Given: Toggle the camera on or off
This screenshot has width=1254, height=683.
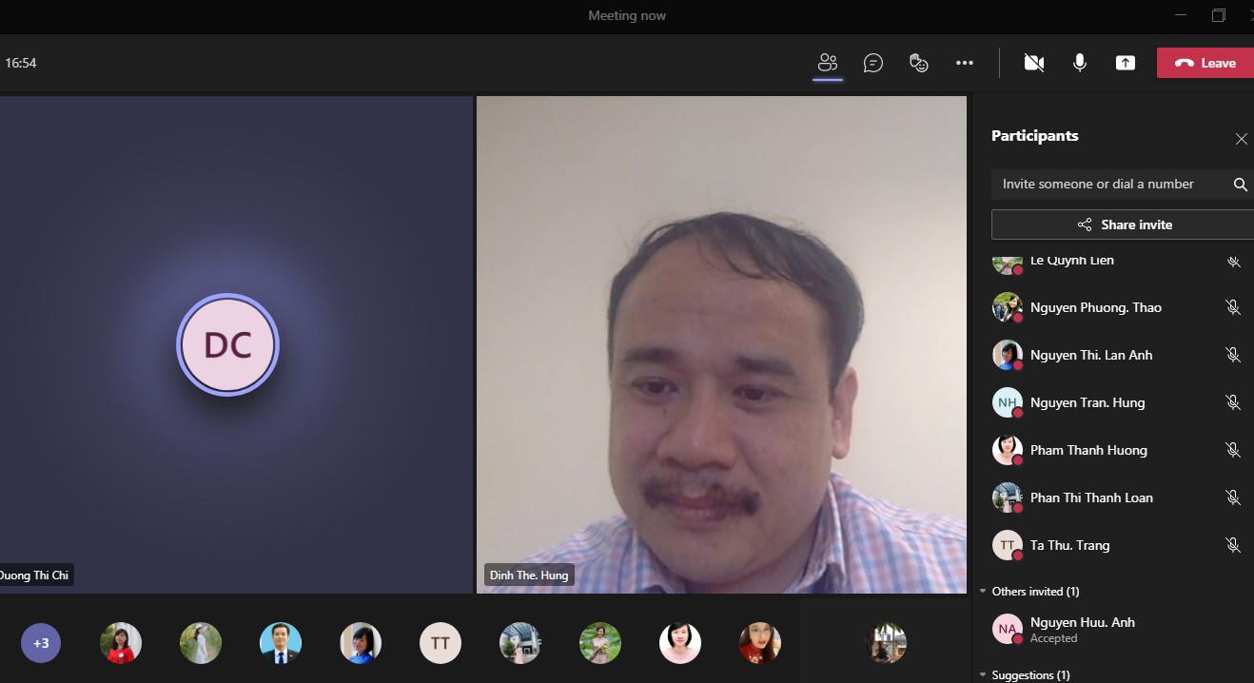Looking at the screenshot, I should pyautogui.click(x=1033, y=63).
